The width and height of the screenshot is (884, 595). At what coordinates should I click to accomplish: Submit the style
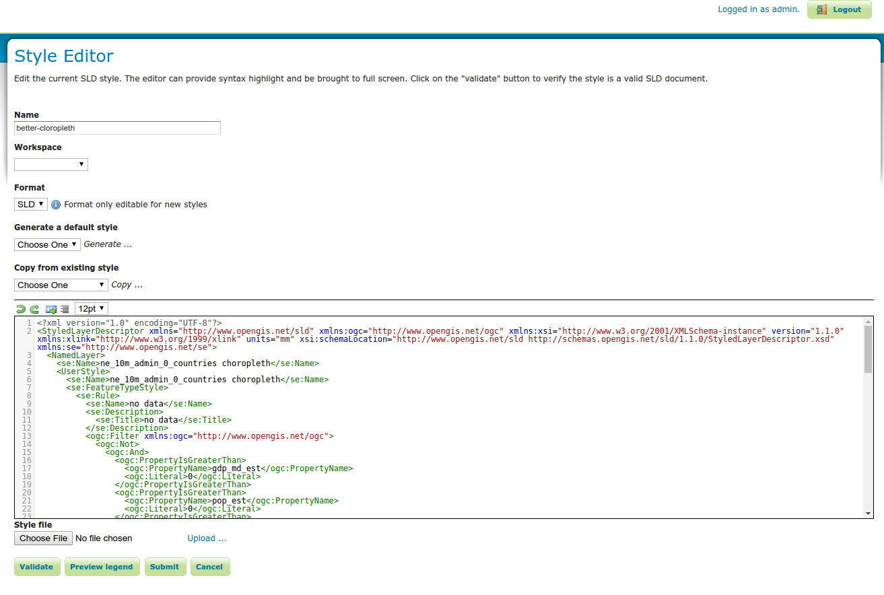click(x=165, y=567)
